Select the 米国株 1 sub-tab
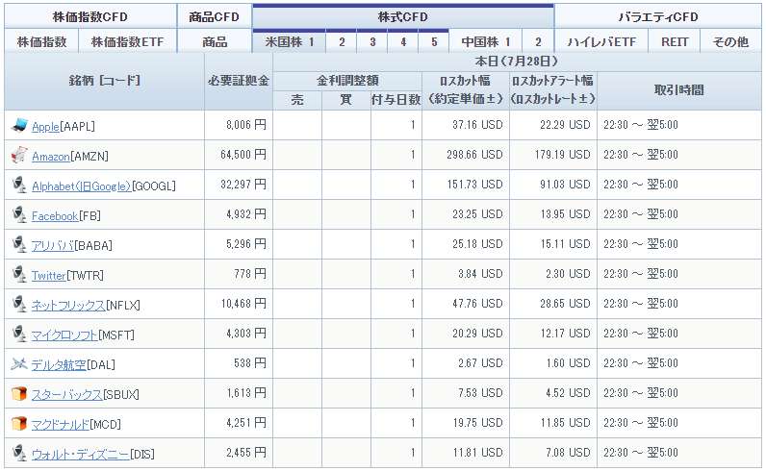The width and height of the screenshot is (766, 471). pyautogui.click(x=290, y=41)
